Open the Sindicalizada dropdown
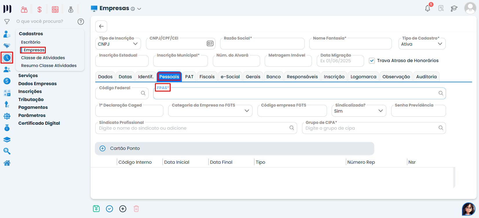Viewport: 479px width, 218px height. (x=359, y=111)
